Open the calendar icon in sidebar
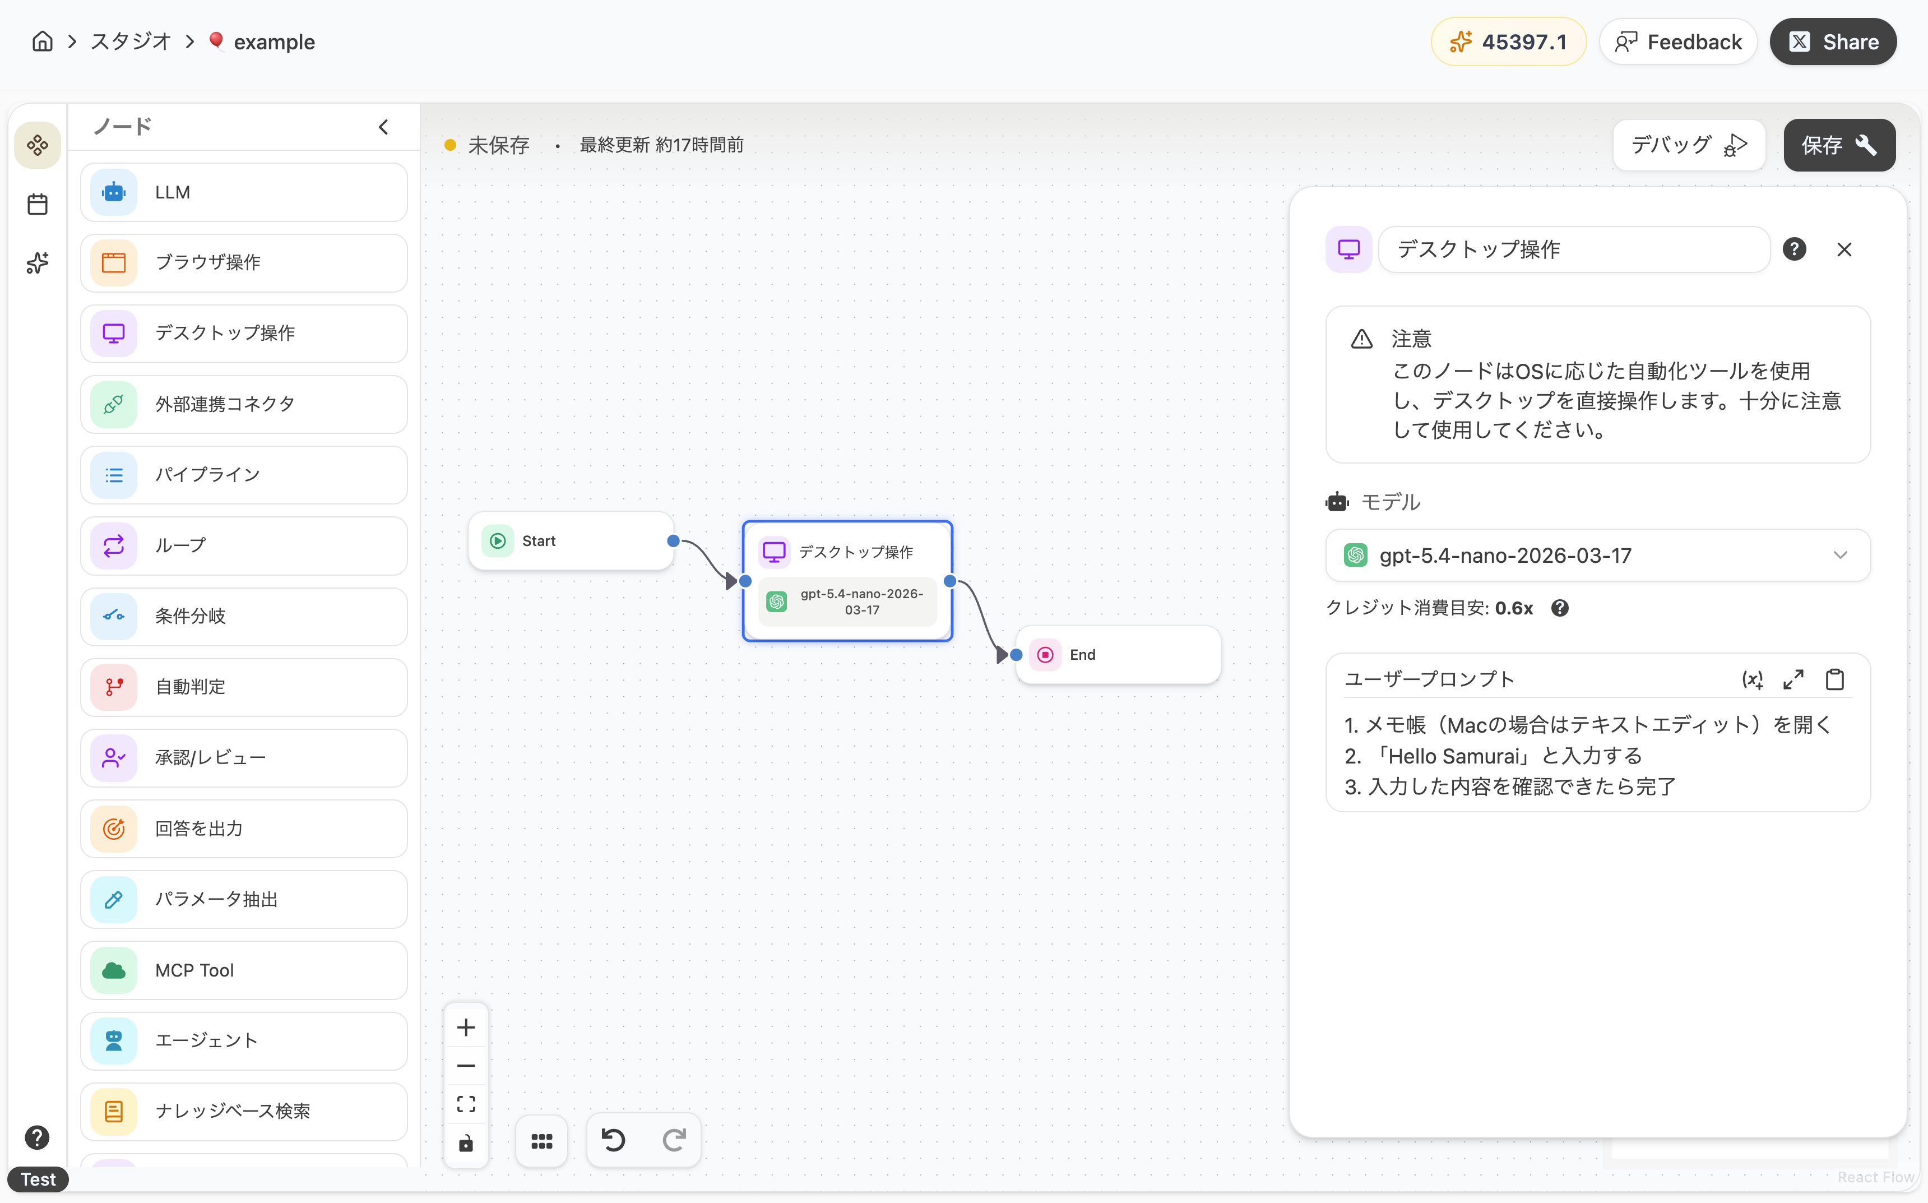The image size is (1928, 1203). [38, 205]
